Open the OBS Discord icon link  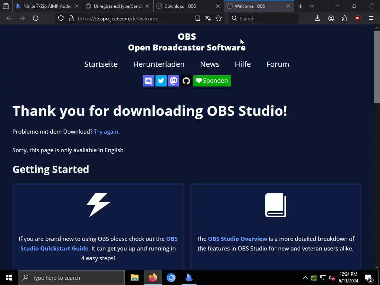pos(148,81)
